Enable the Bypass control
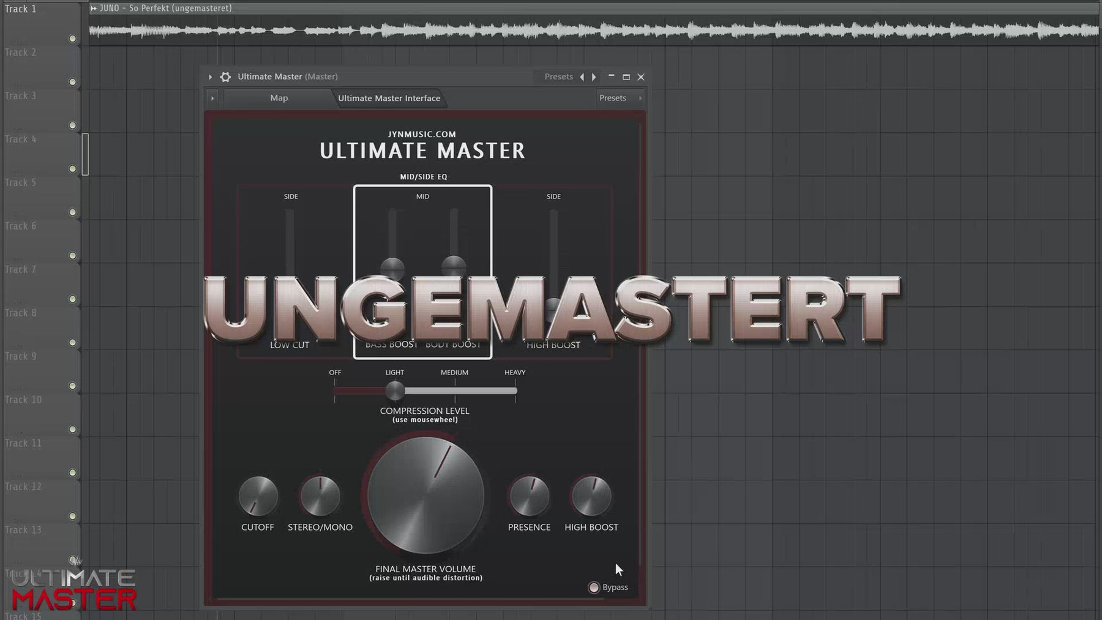This screenshot has width=1102, height=620. [594, 587]
